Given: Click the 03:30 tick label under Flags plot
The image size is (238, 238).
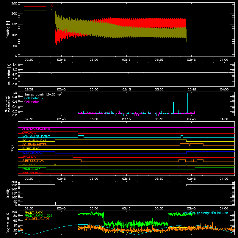Looking at the screenshot, I should coord(159,179).
